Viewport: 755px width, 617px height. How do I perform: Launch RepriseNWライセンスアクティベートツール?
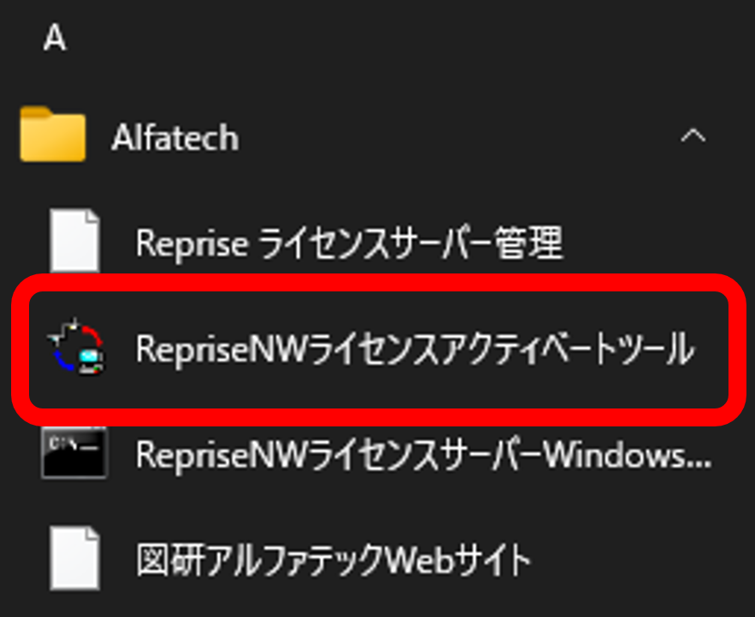tap(415, 350)
